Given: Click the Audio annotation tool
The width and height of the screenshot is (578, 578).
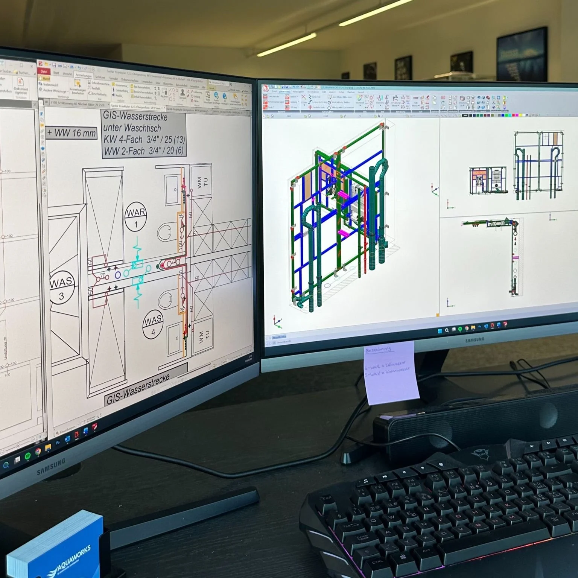Looking at the screenshot, I should click(x=118, y=96).
